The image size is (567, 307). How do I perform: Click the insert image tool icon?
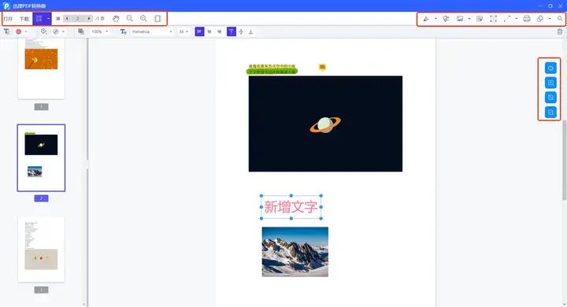460,19
